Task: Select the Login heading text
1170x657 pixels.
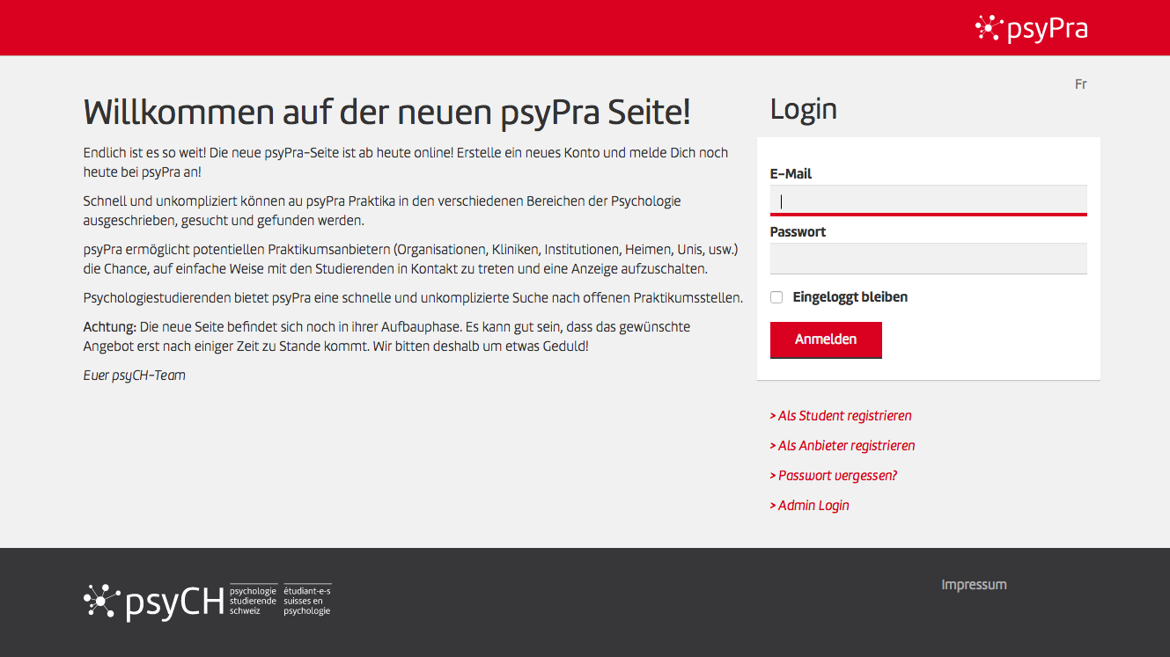Action: (803, 109)
